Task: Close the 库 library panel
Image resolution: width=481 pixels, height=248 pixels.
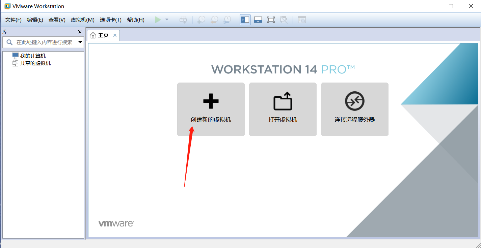Action: tap(80, 32)
